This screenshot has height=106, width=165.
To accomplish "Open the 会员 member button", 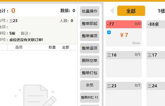I will [x=90, y=85].
